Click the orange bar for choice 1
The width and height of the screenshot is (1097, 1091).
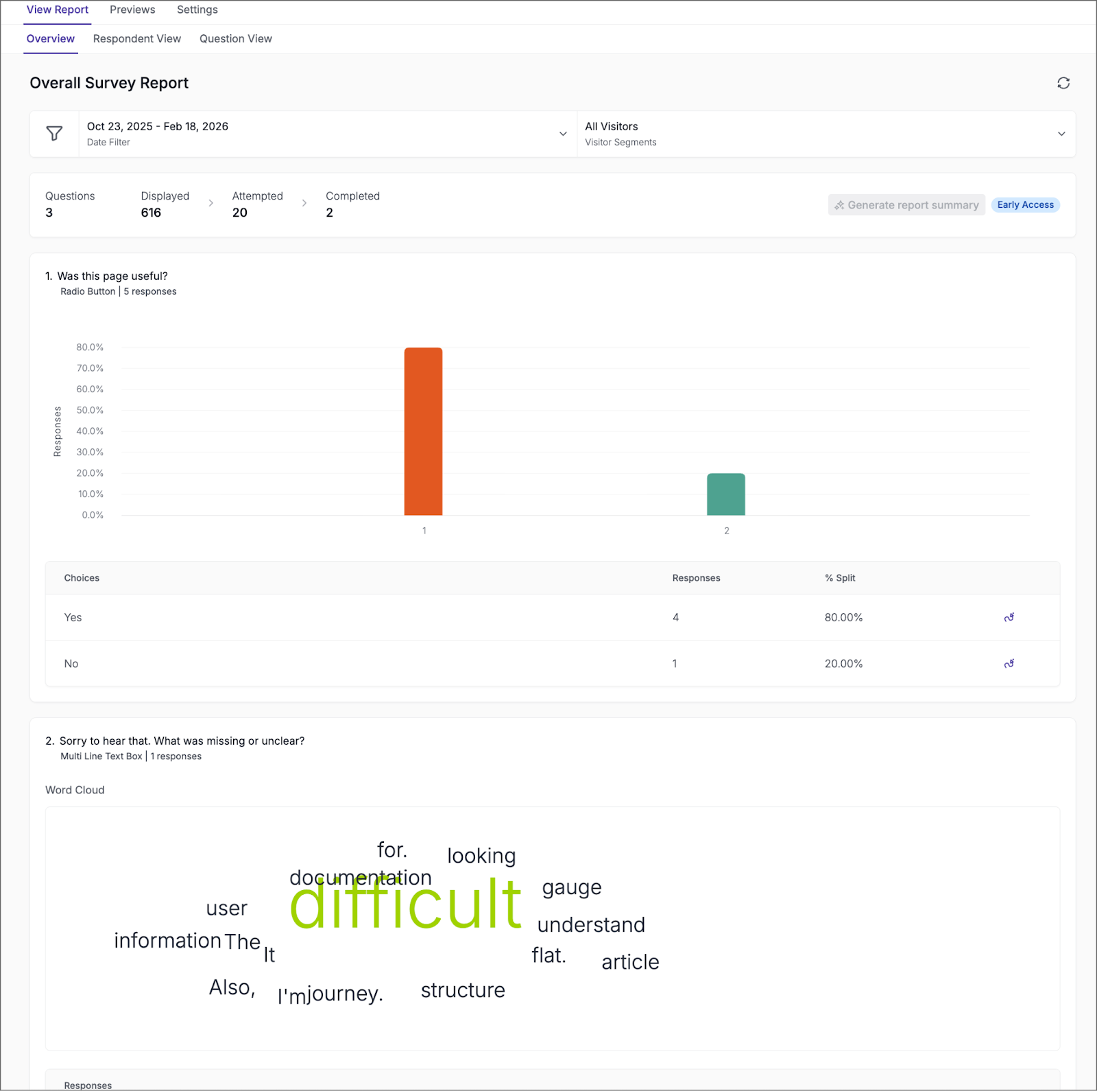[424, 432]
